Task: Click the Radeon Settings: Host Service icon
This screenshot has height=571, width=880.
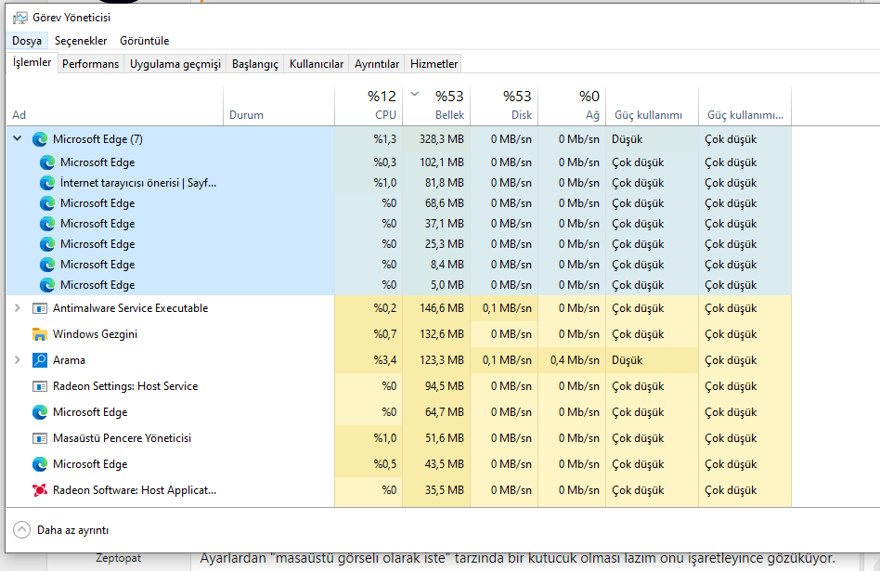Action: 40,386
